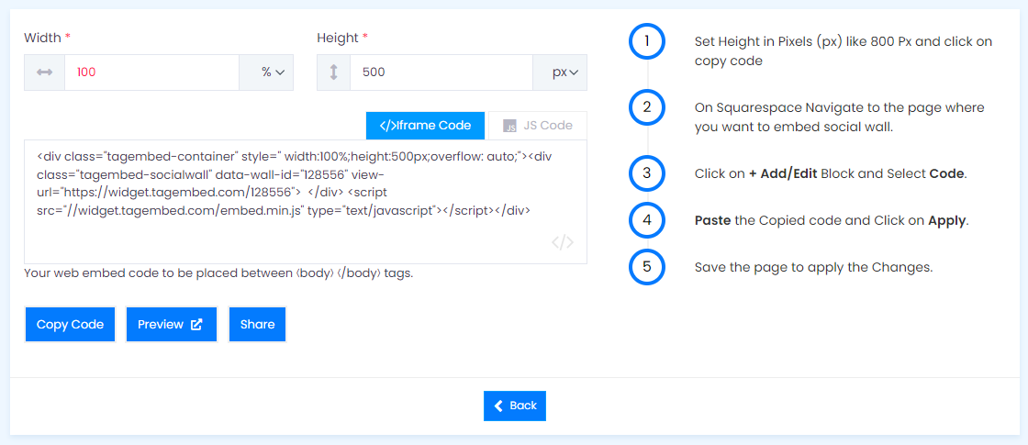
Task: Focus the Height input showing 500
Action: click(x=441, y=72)
